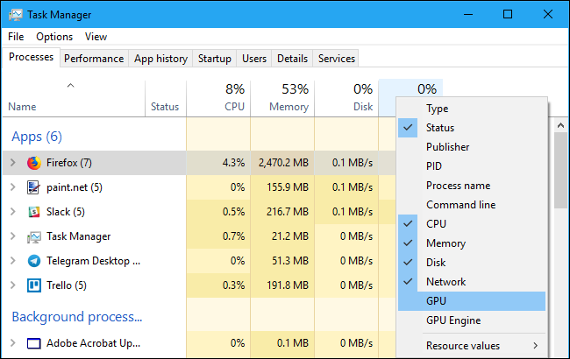Image resolution: width=570 pixels, height=359 pixels.
Task: Expand the Firefox process group
Action: [x=12, y=163]
